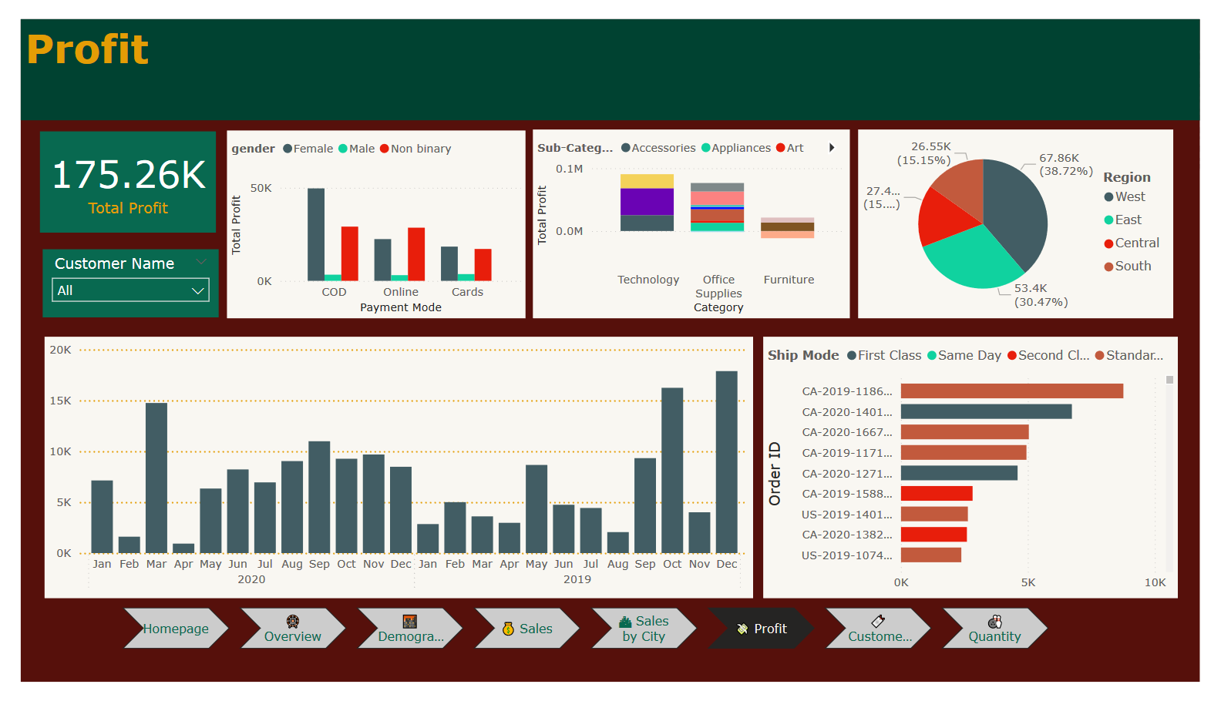The width and height of the screenshot is (1221, 701).
Task: Select Non binary in gender legend
Action: pyautogui.click(x=415, y=149)
